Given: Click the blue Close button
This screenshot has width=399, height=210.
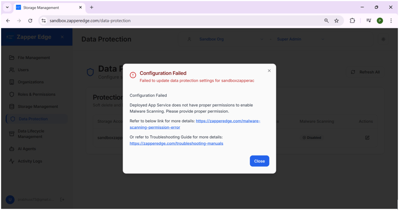Looking at the screenshot, I should point(259,161).
